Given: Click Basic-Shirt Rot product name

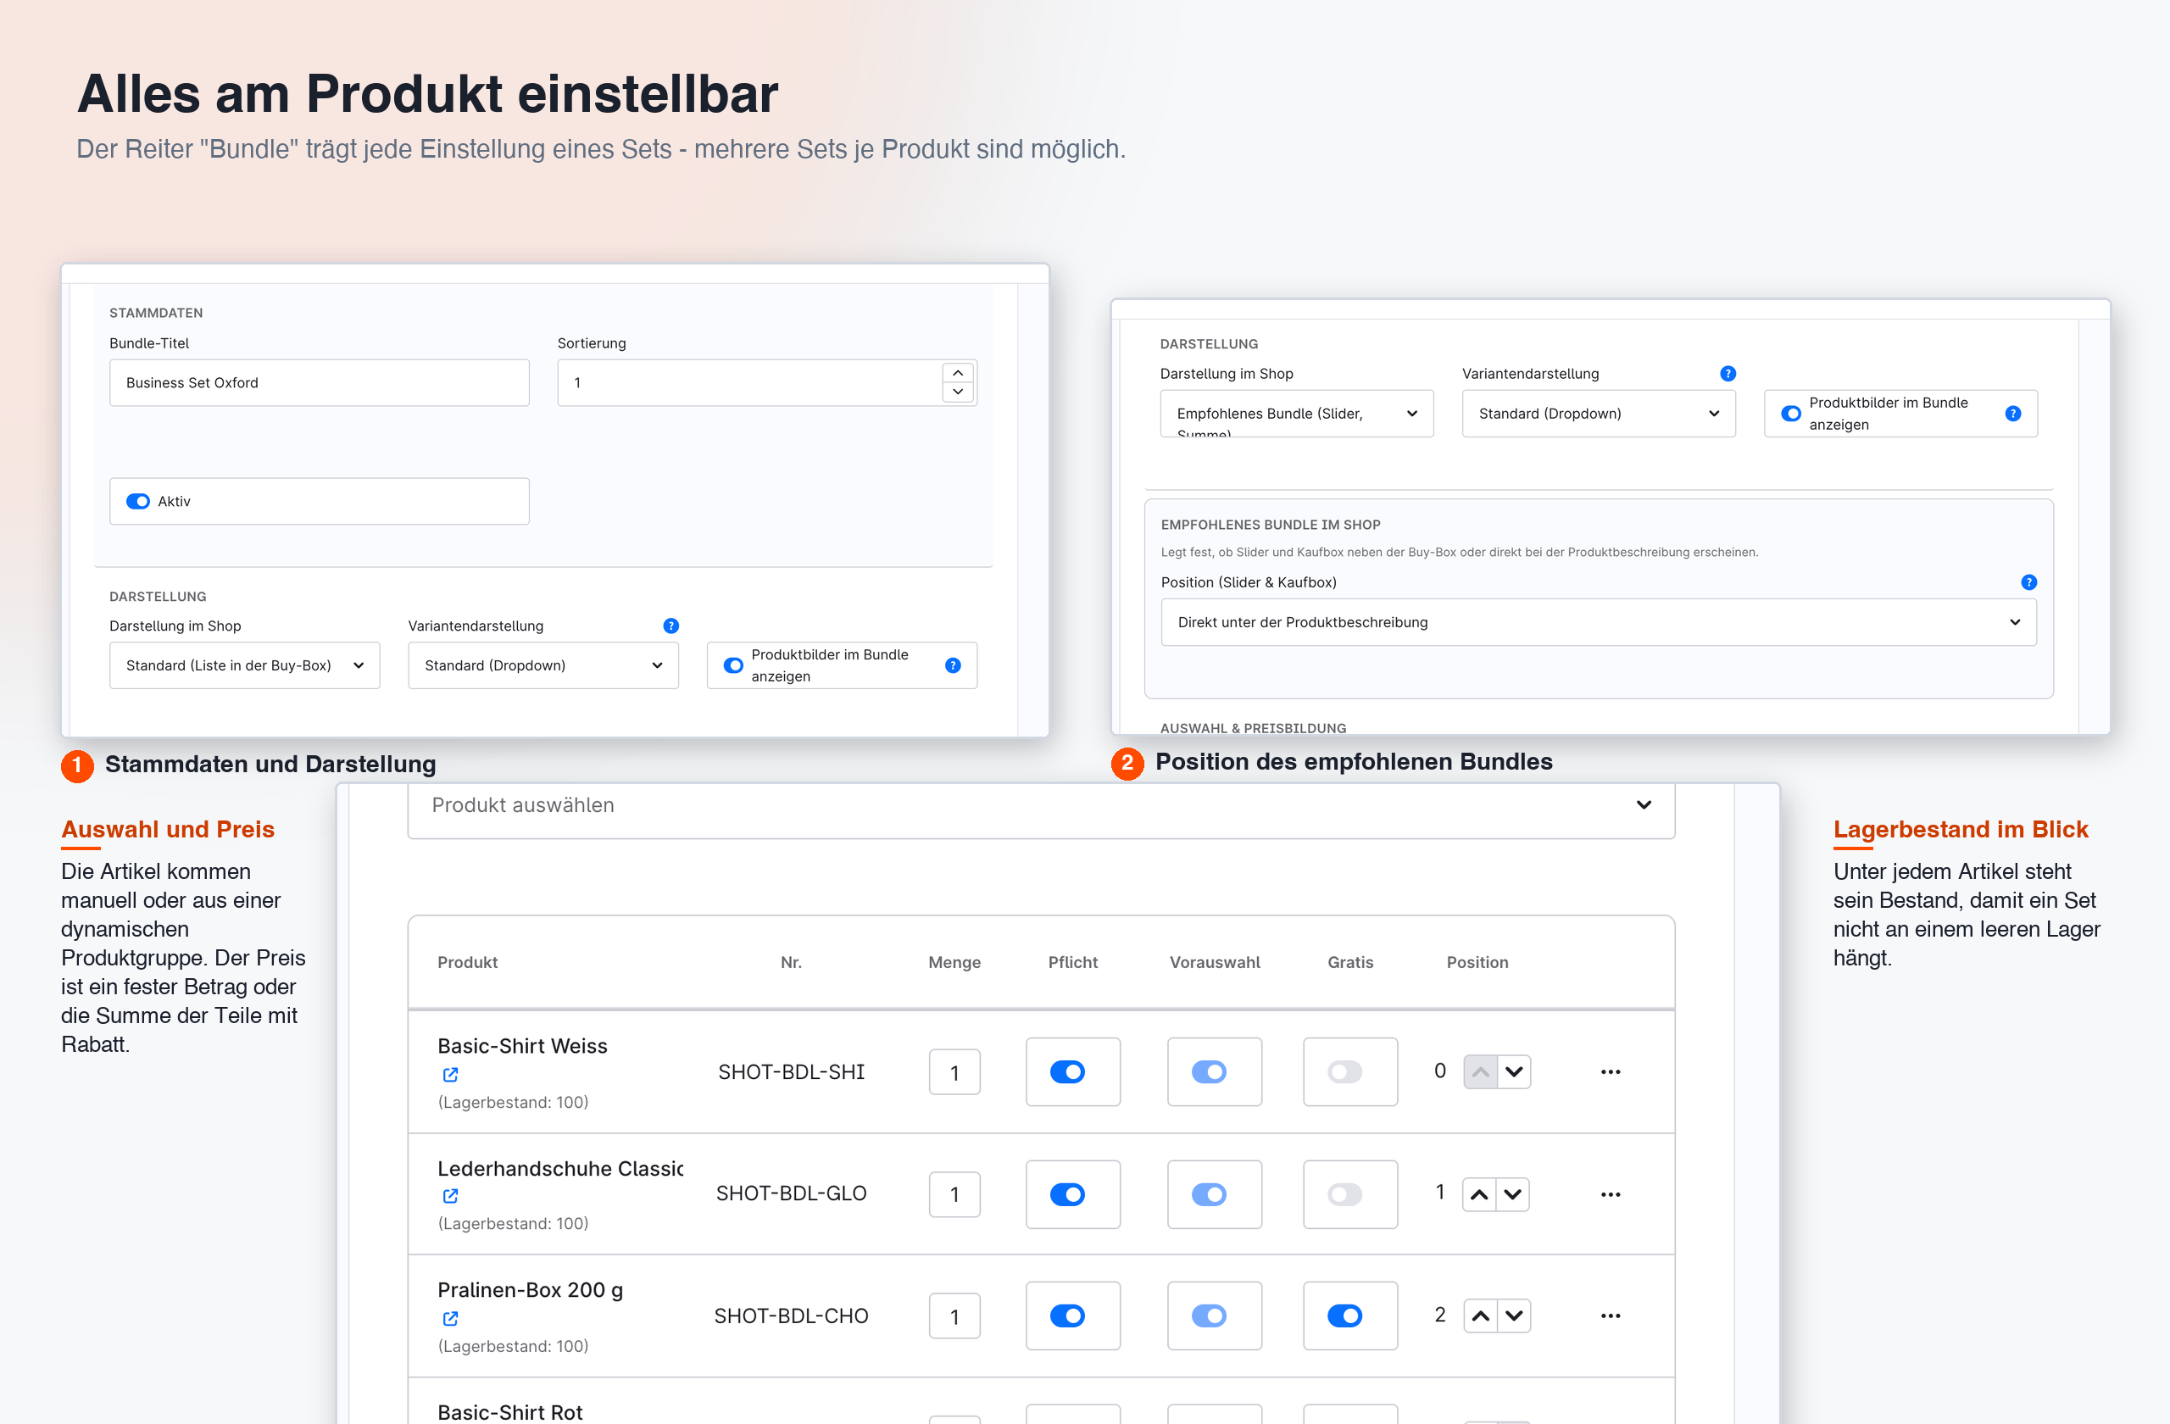Looking at the screenshot, I should click(x=509, y=1412).
